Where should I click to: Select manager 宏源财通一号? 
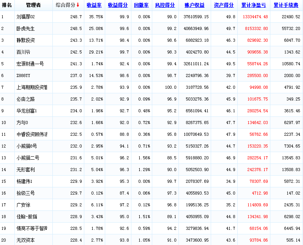[30, 64]
